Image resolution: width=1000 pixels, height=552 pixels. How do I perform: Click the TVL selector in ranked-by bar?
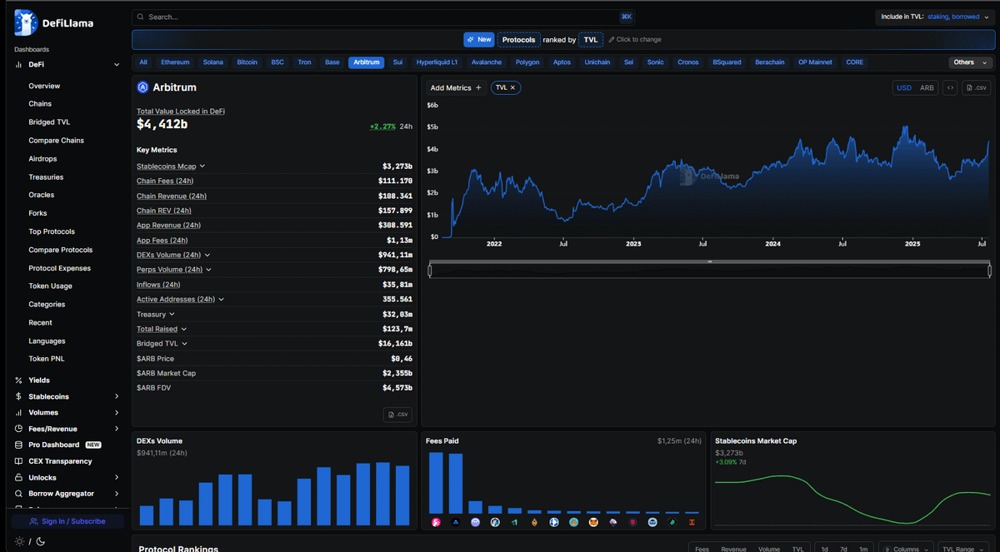tap(591, 39)
